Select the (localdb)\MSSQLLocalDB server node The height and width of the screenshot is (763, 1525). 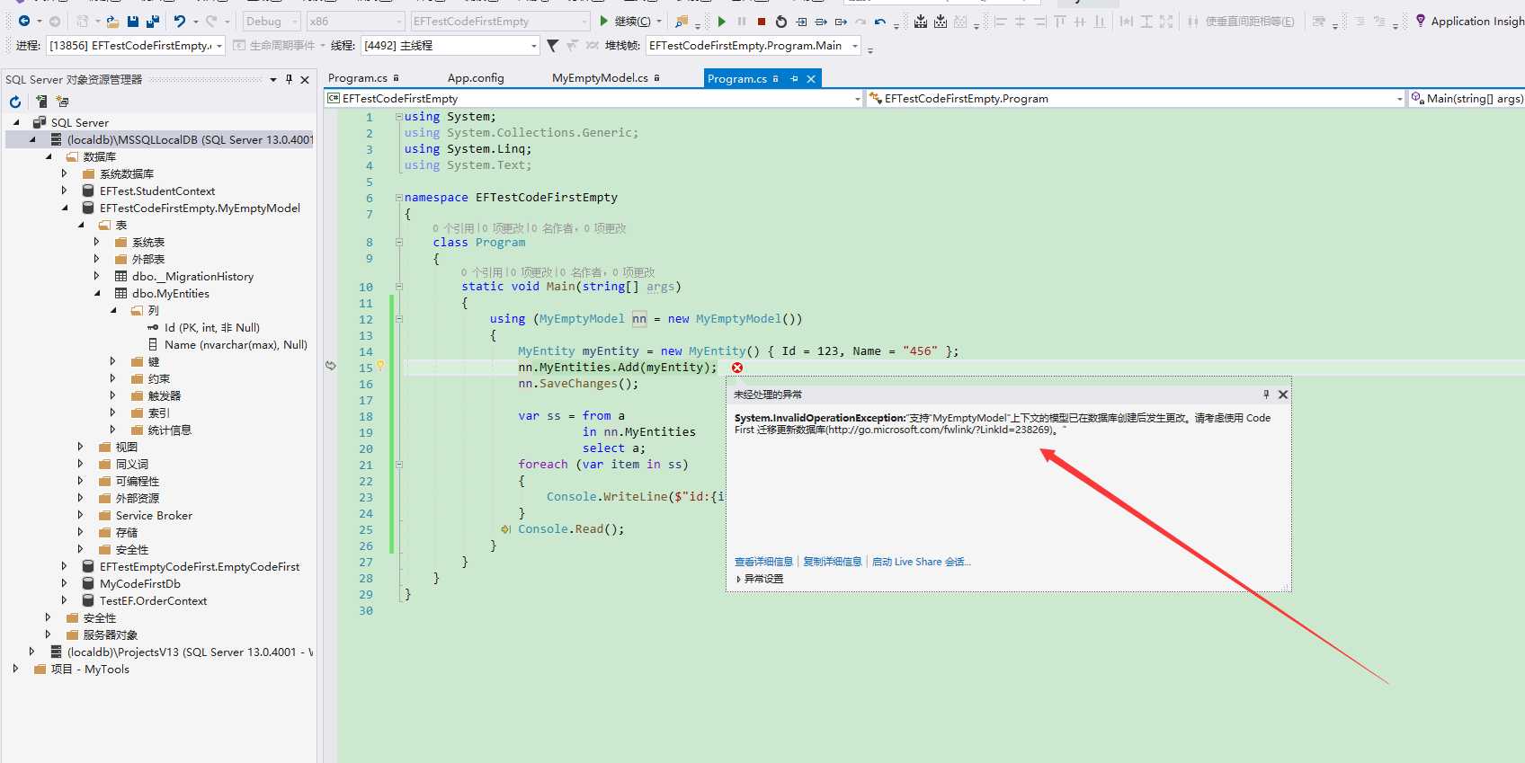pyautogui.click(x=190, y=140)
